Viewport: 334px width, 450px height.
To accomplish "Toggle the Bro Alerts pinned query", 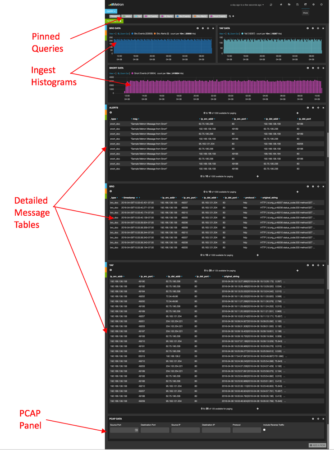I will 200,16.
